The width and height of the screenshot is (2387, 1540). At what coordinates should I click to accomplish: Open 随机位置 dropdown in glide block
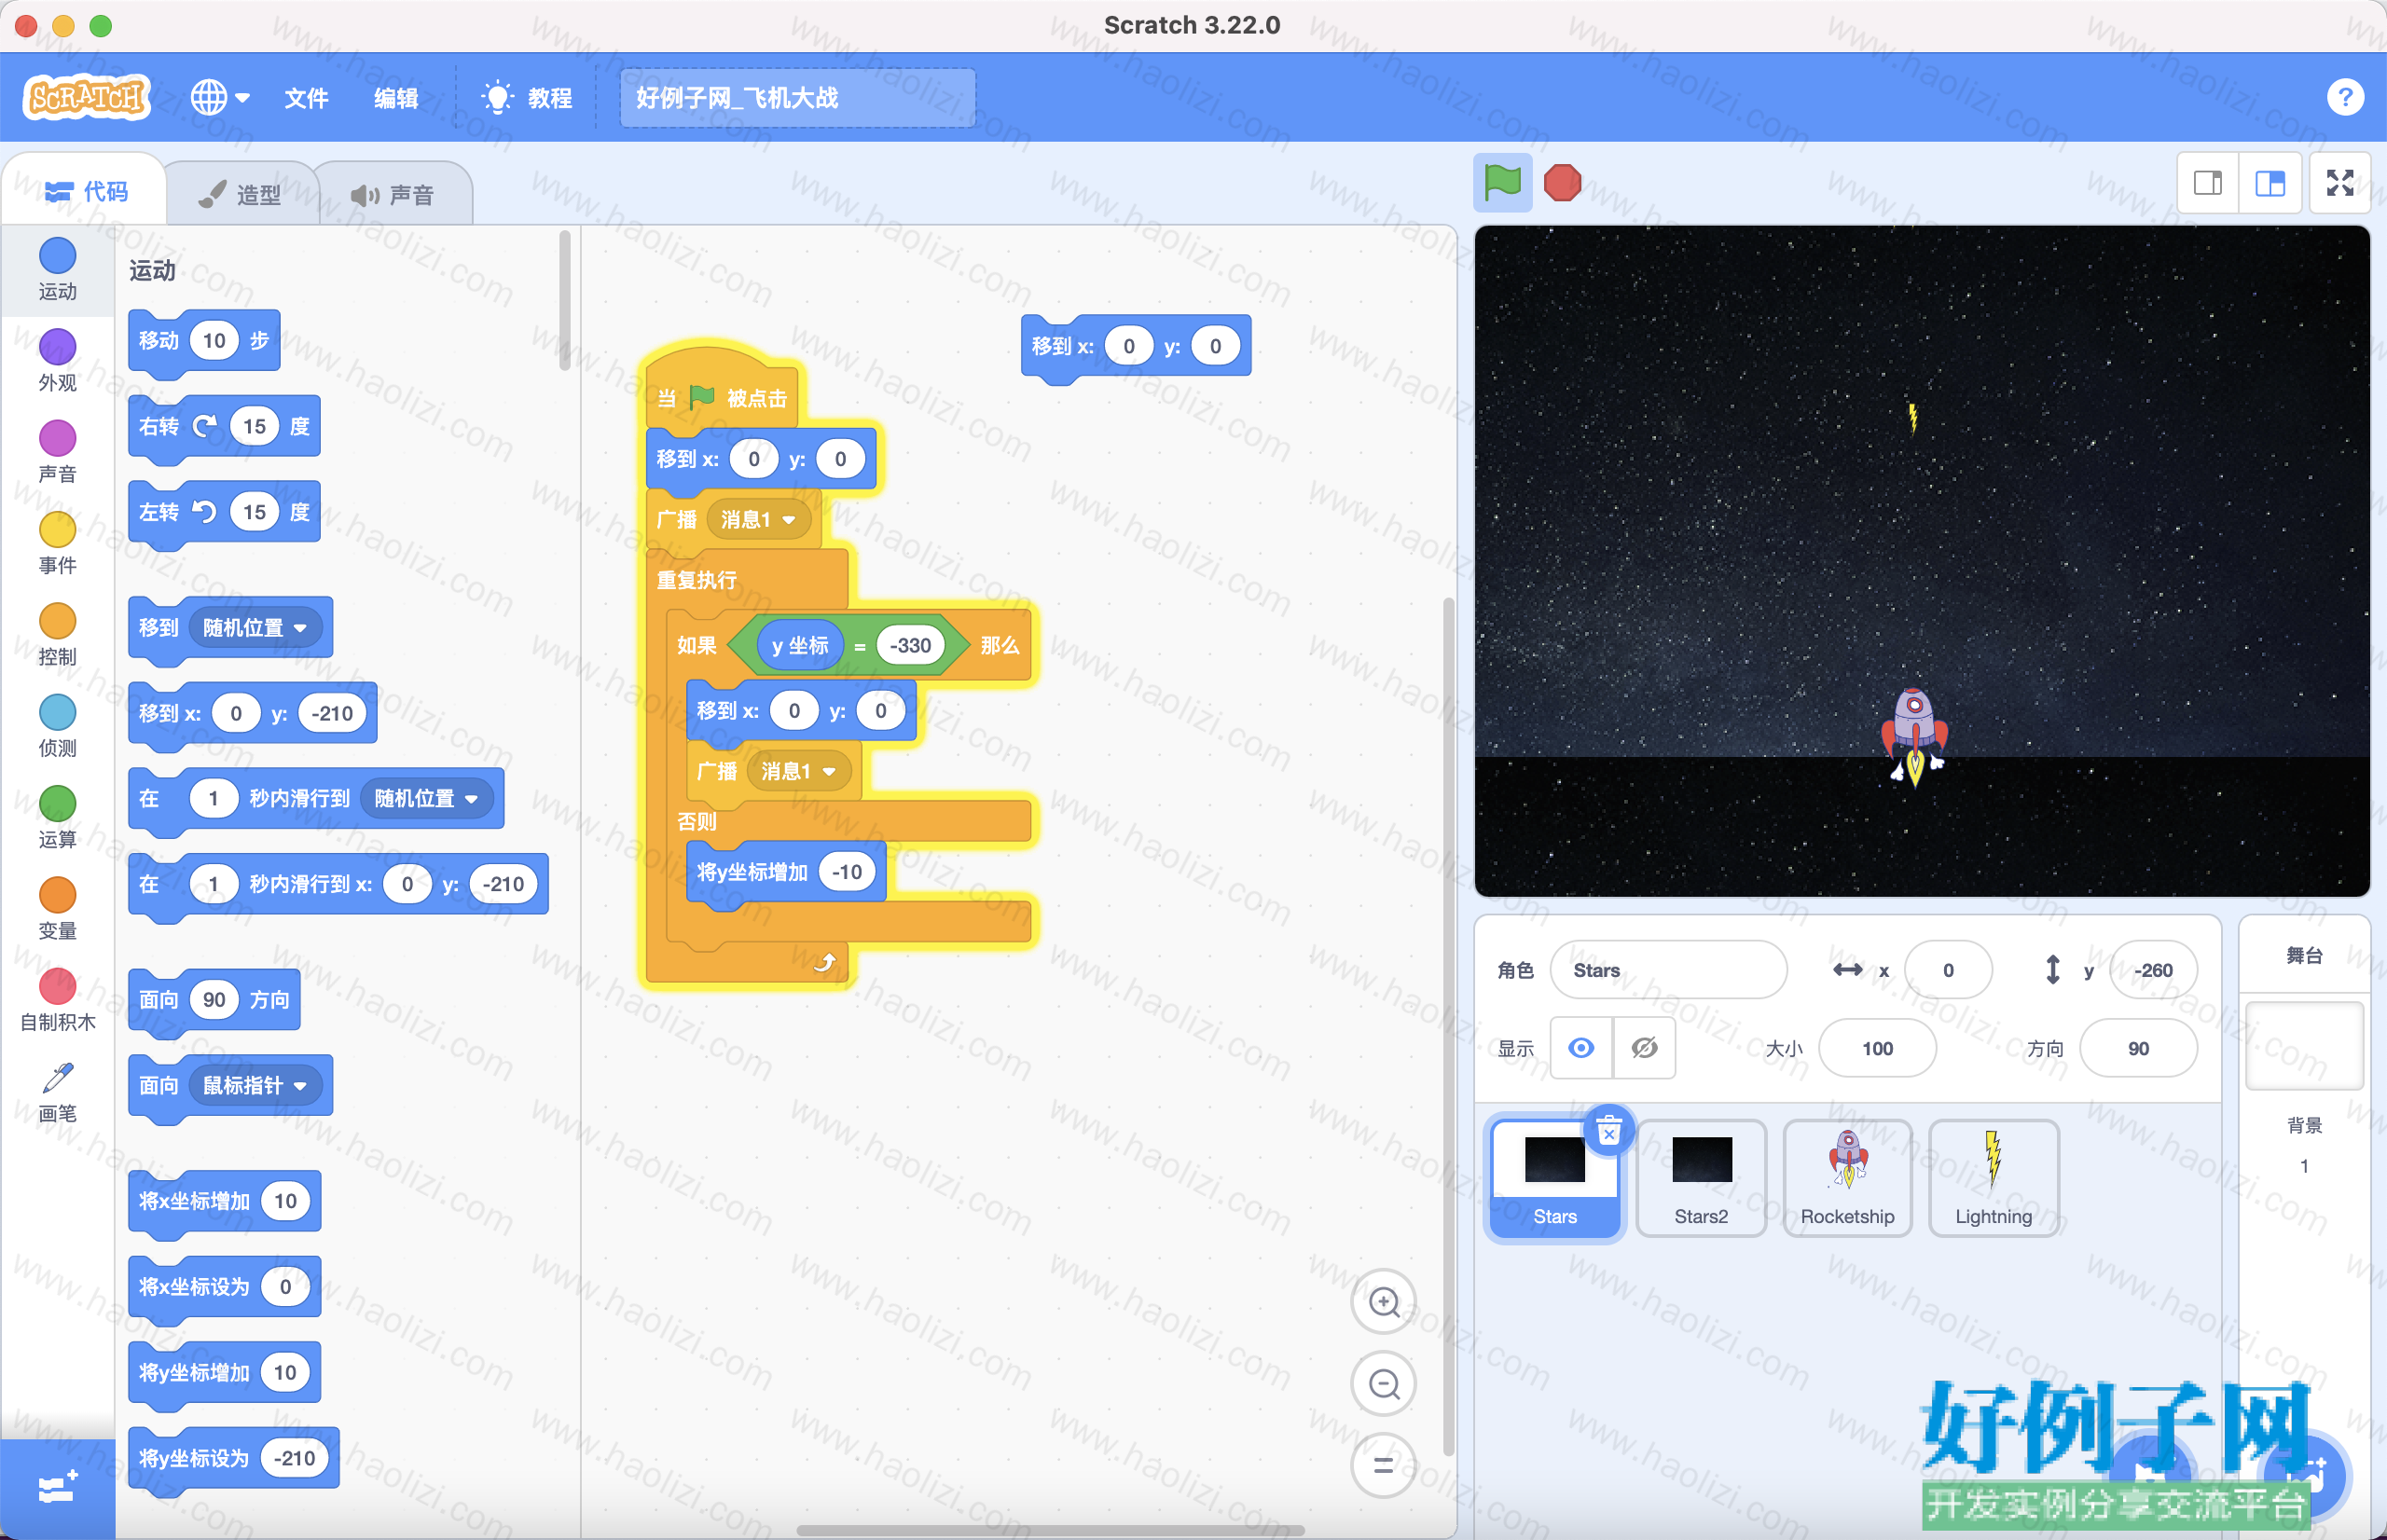pos(426,798)
